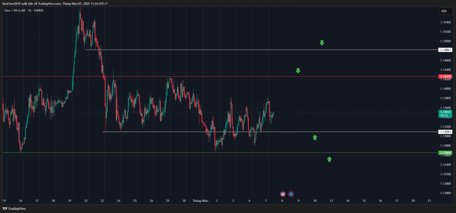Click the red horizontal resistance line
Screen dimensions: 456x213
tap(220, 77)
